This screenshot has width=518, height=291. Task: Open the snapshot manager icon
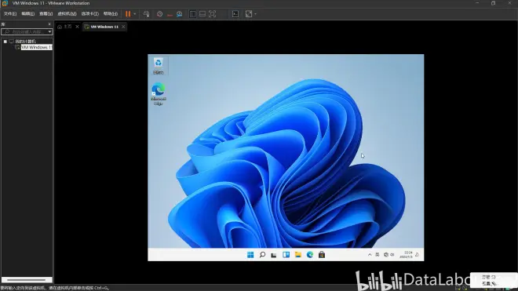point(179,14)
